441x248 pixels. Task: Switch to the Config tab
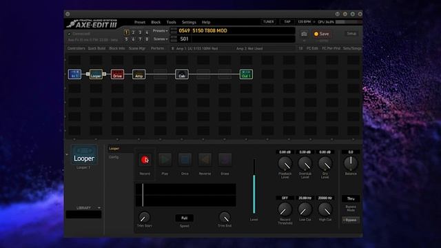coord(114,157)
